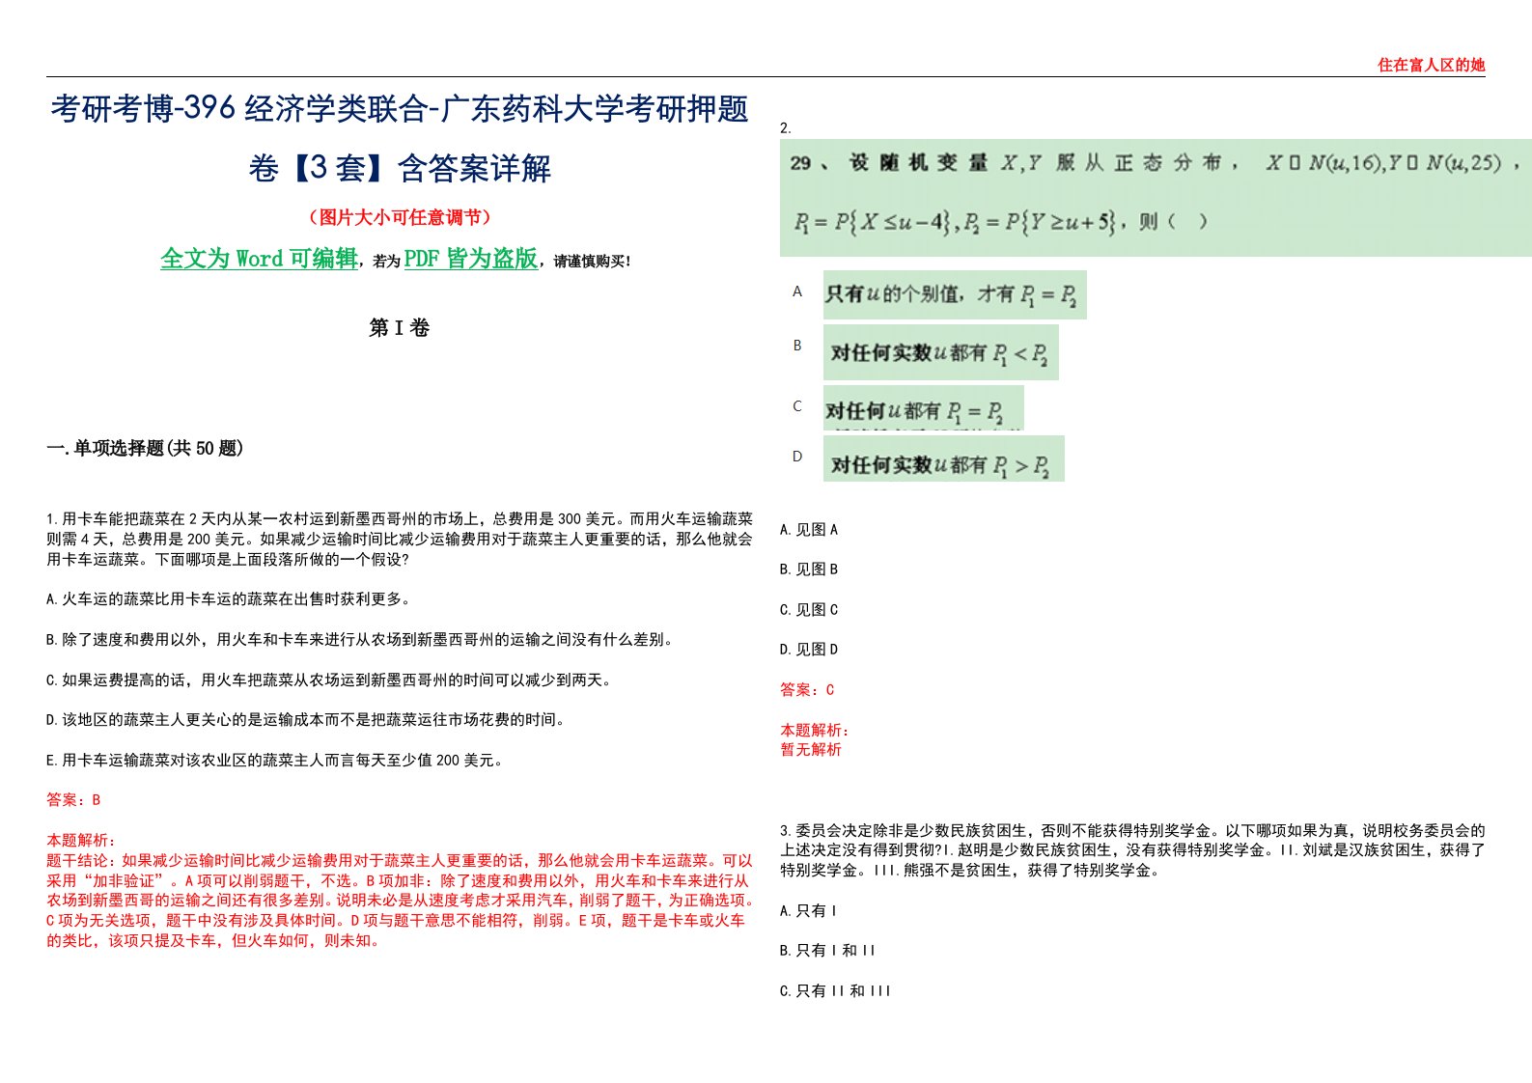Click image option B 'P1<P2'

tap(940, 352)
